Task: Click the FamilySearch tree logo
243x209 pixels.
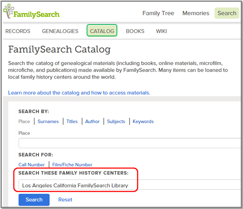Action: pyautogui.click(x=8, y=12)
